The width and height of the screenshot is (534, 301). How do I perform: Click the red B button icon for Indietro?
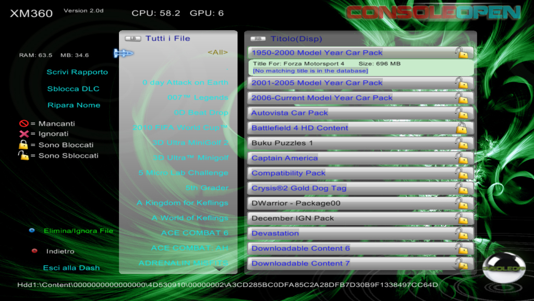[x=34, y=250]
